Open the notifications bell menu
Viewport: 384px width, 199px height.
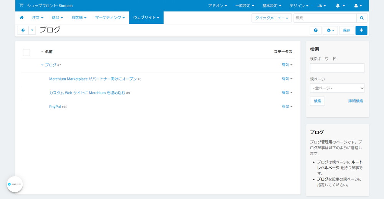pyautogui.click(x=340, y=6)
